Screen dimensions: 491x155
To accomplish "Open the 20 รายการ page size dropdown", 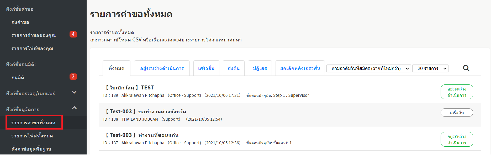I will [x=430, y=68].
